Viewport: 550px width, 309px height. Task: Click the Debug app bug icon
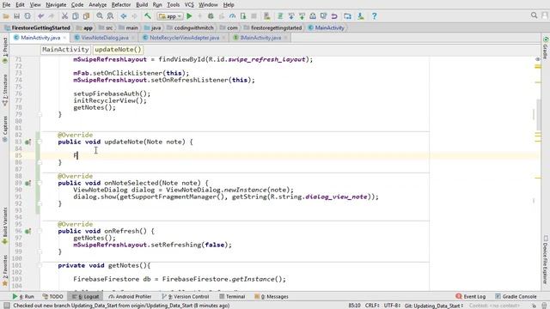[211, 16]
